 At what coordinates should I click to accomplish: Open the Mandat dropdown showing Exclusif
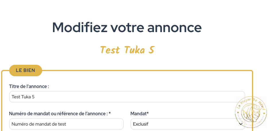(188, 124)
